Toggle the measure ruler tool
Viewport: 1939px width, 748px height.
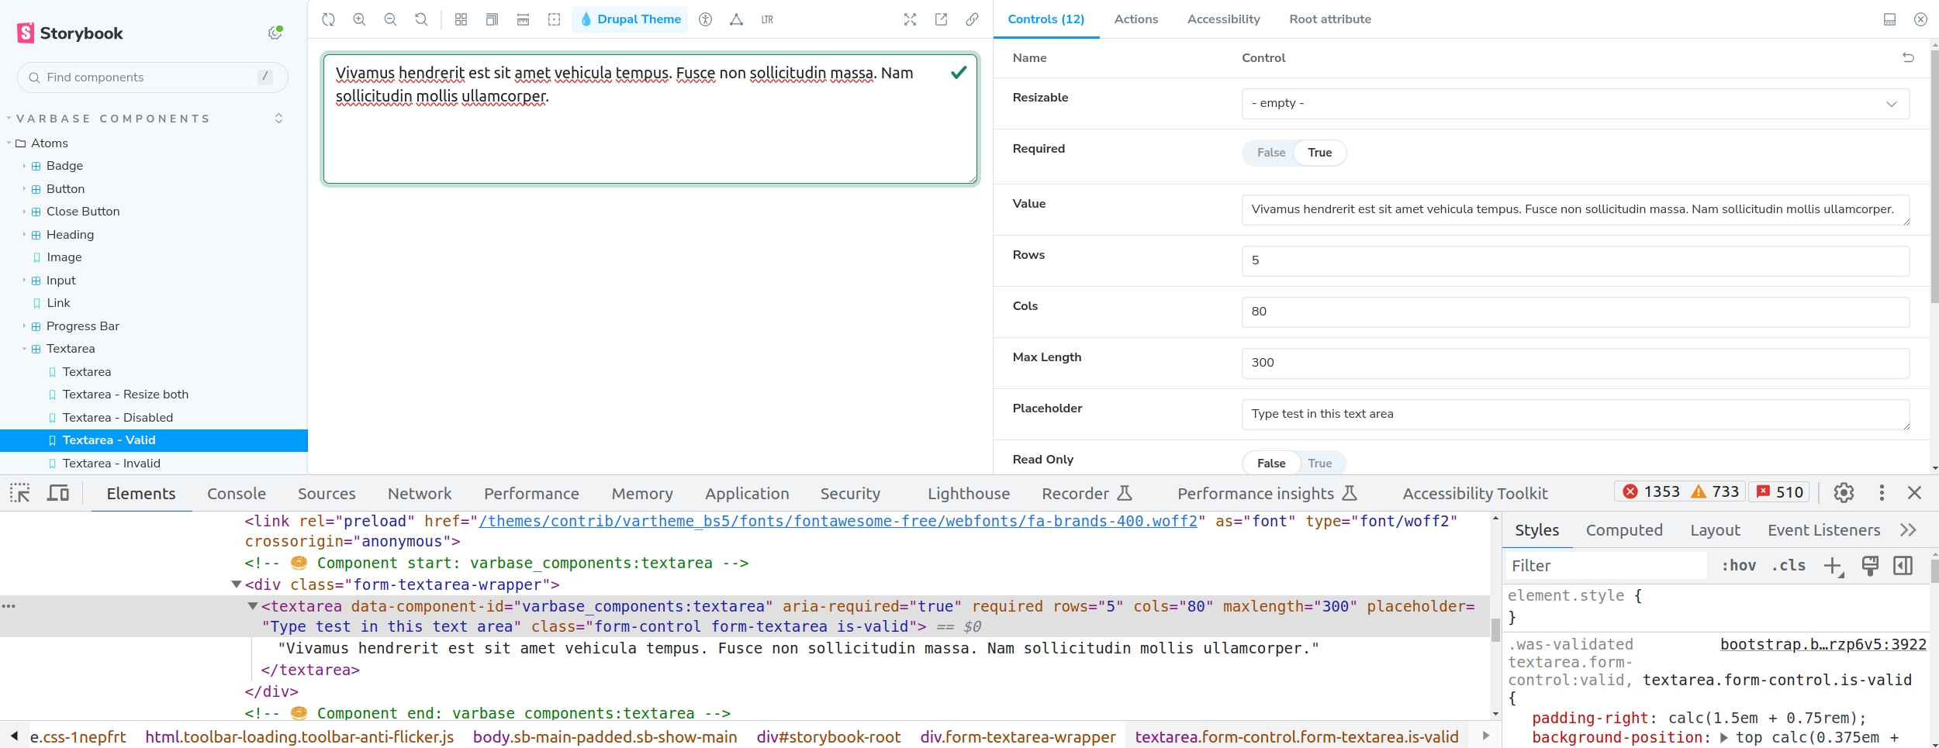click(x=523, y=19)
